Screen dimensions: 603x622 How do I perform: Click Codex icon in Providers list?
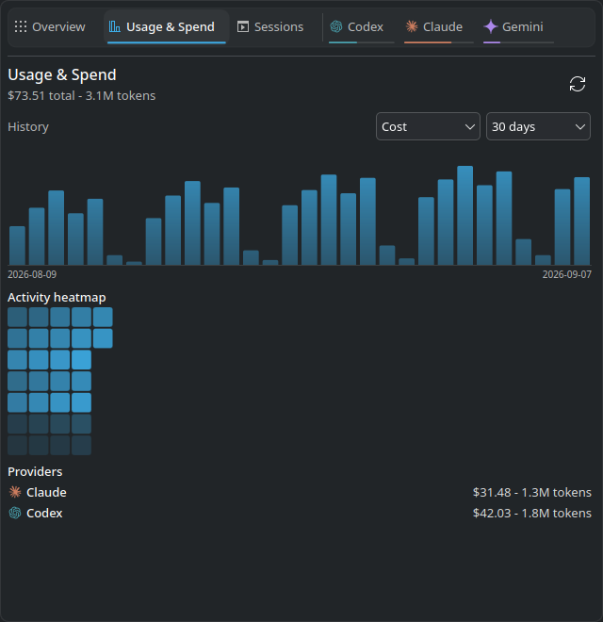(x=15, y=513)
